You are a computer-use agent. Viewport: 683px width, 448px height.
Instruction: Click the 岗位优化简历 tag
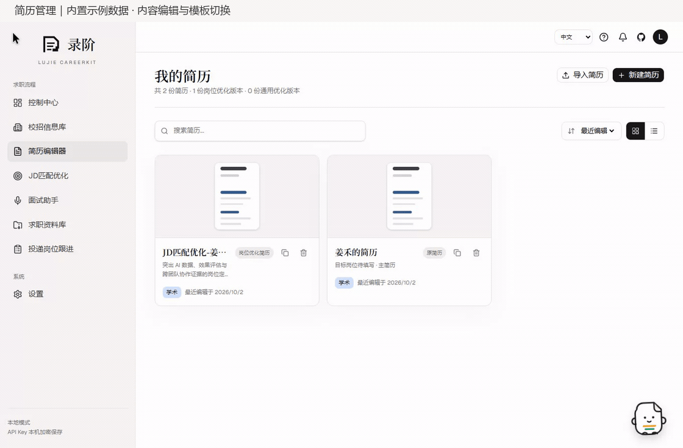pos(254,253)
